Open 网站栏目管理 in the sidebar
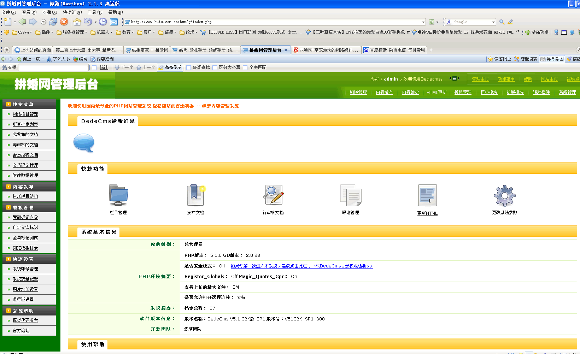 25,114
